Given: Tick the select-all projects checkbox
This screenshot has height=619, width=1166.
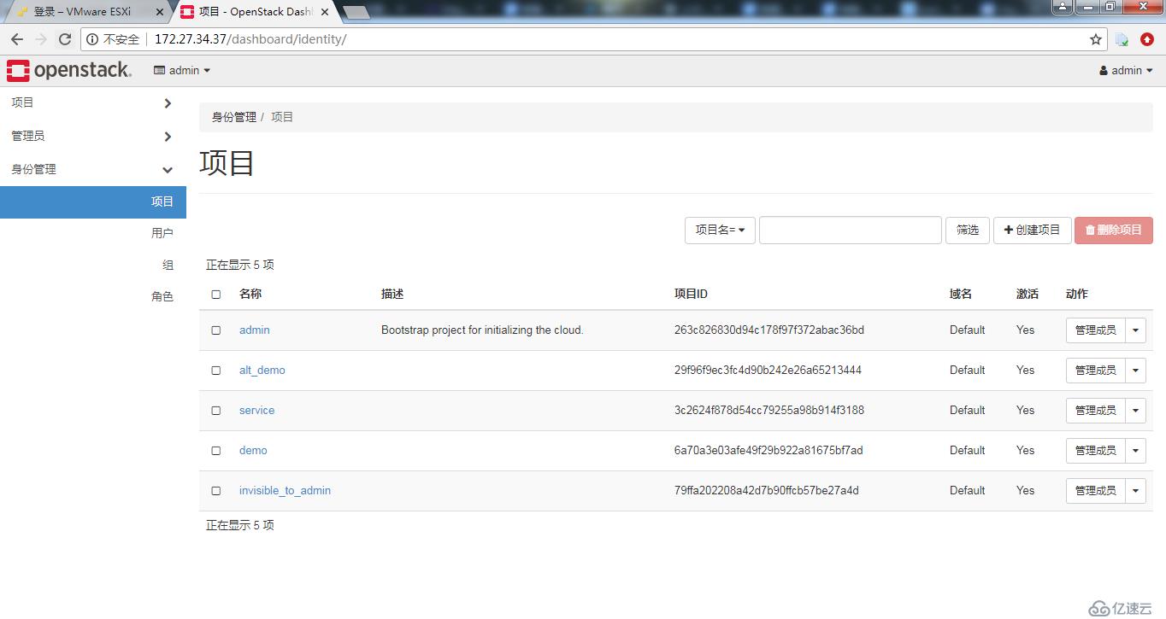Looking at the screenshot, I should click(216, 294).
